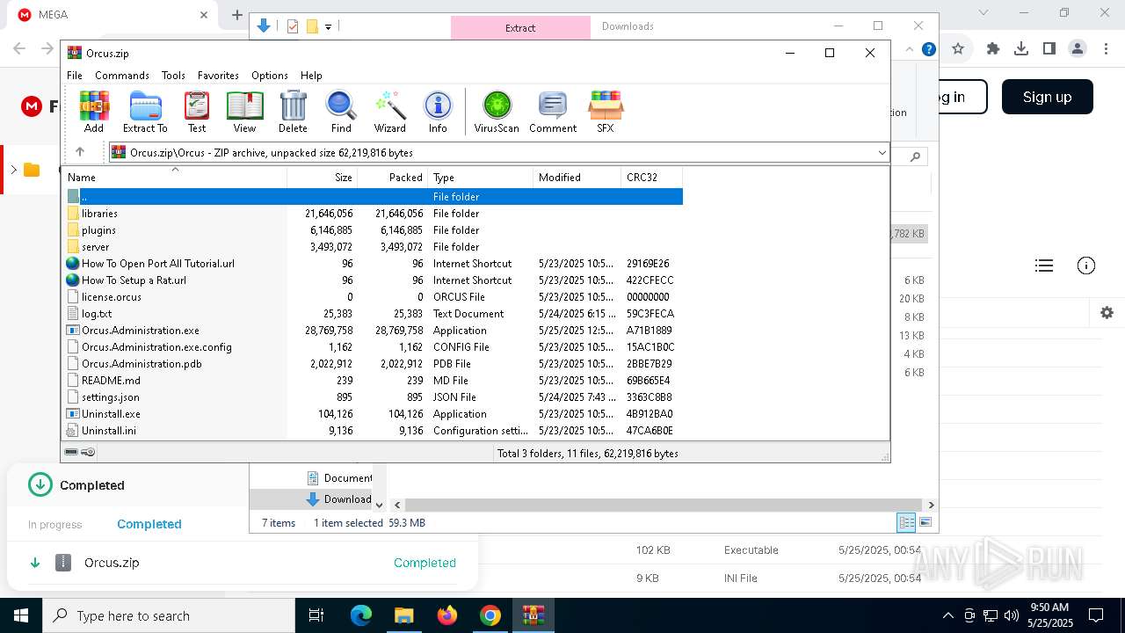1125x633 pixels.
Task: Click the Completed transfers tab
Action: click(x=149, y=524)
